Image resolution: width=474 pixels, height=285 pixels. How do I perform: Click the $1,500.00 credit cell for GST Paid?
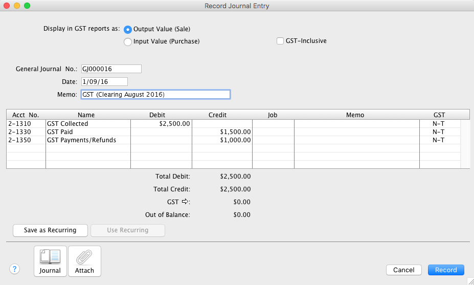click(x=222, y=132)
